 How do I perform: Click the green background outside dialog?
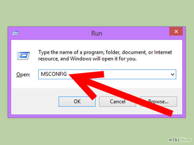click(x=96, y=12)
